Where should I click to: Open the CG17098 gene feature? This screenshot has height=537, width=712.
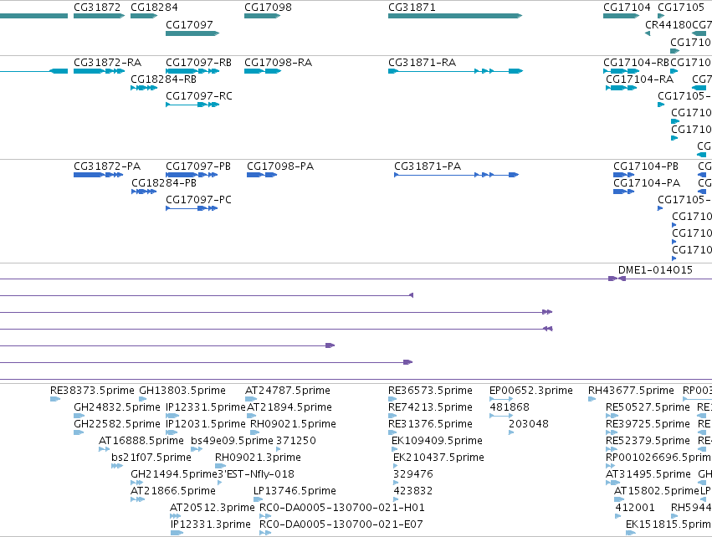coord(263,16)
